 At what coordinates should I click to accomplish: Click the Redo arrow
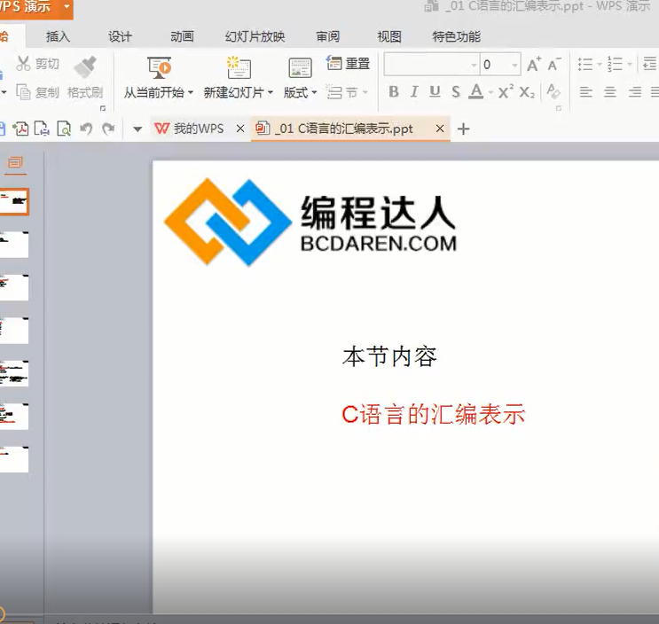tap(108, 129)
